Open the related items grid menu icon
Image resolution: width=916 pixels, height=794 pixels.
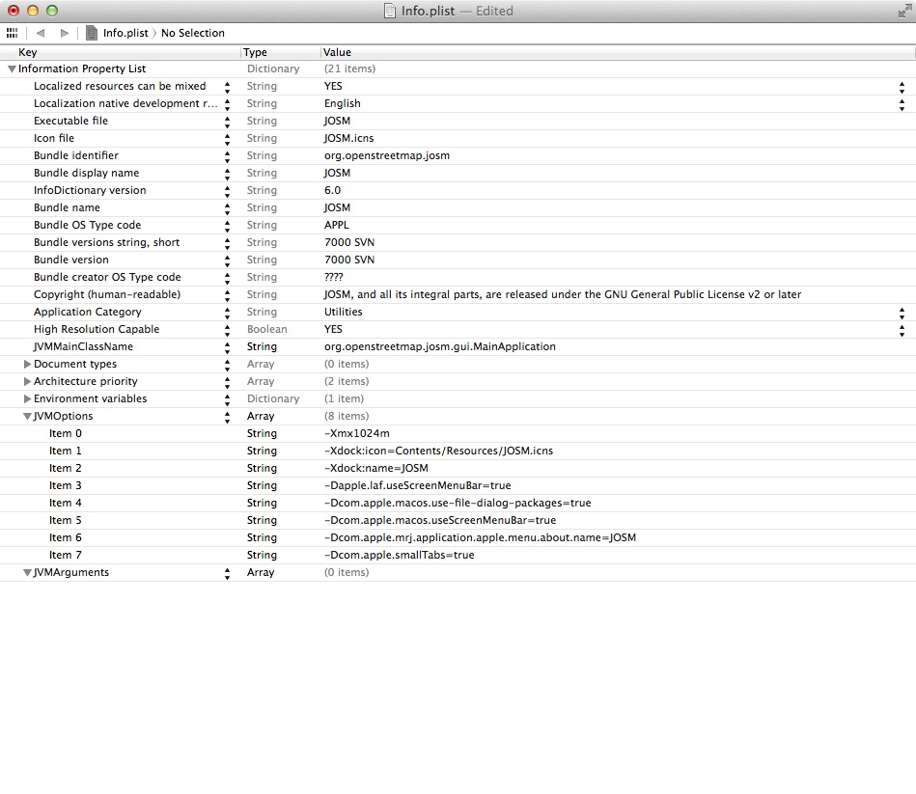click(x=12, y=33)
